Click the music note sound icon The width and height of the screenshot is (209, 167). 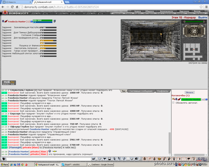tap(124, 159)
